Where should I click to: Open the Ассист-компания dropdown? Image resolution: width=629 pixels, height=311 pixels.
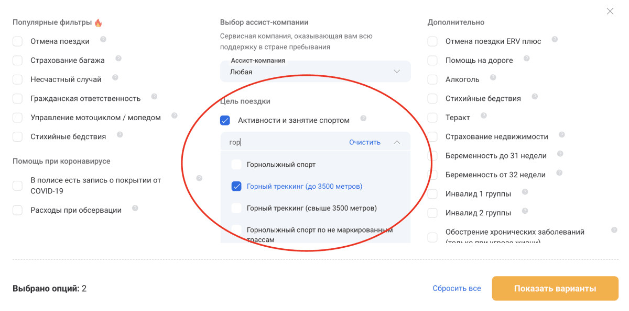pos(315,71)
